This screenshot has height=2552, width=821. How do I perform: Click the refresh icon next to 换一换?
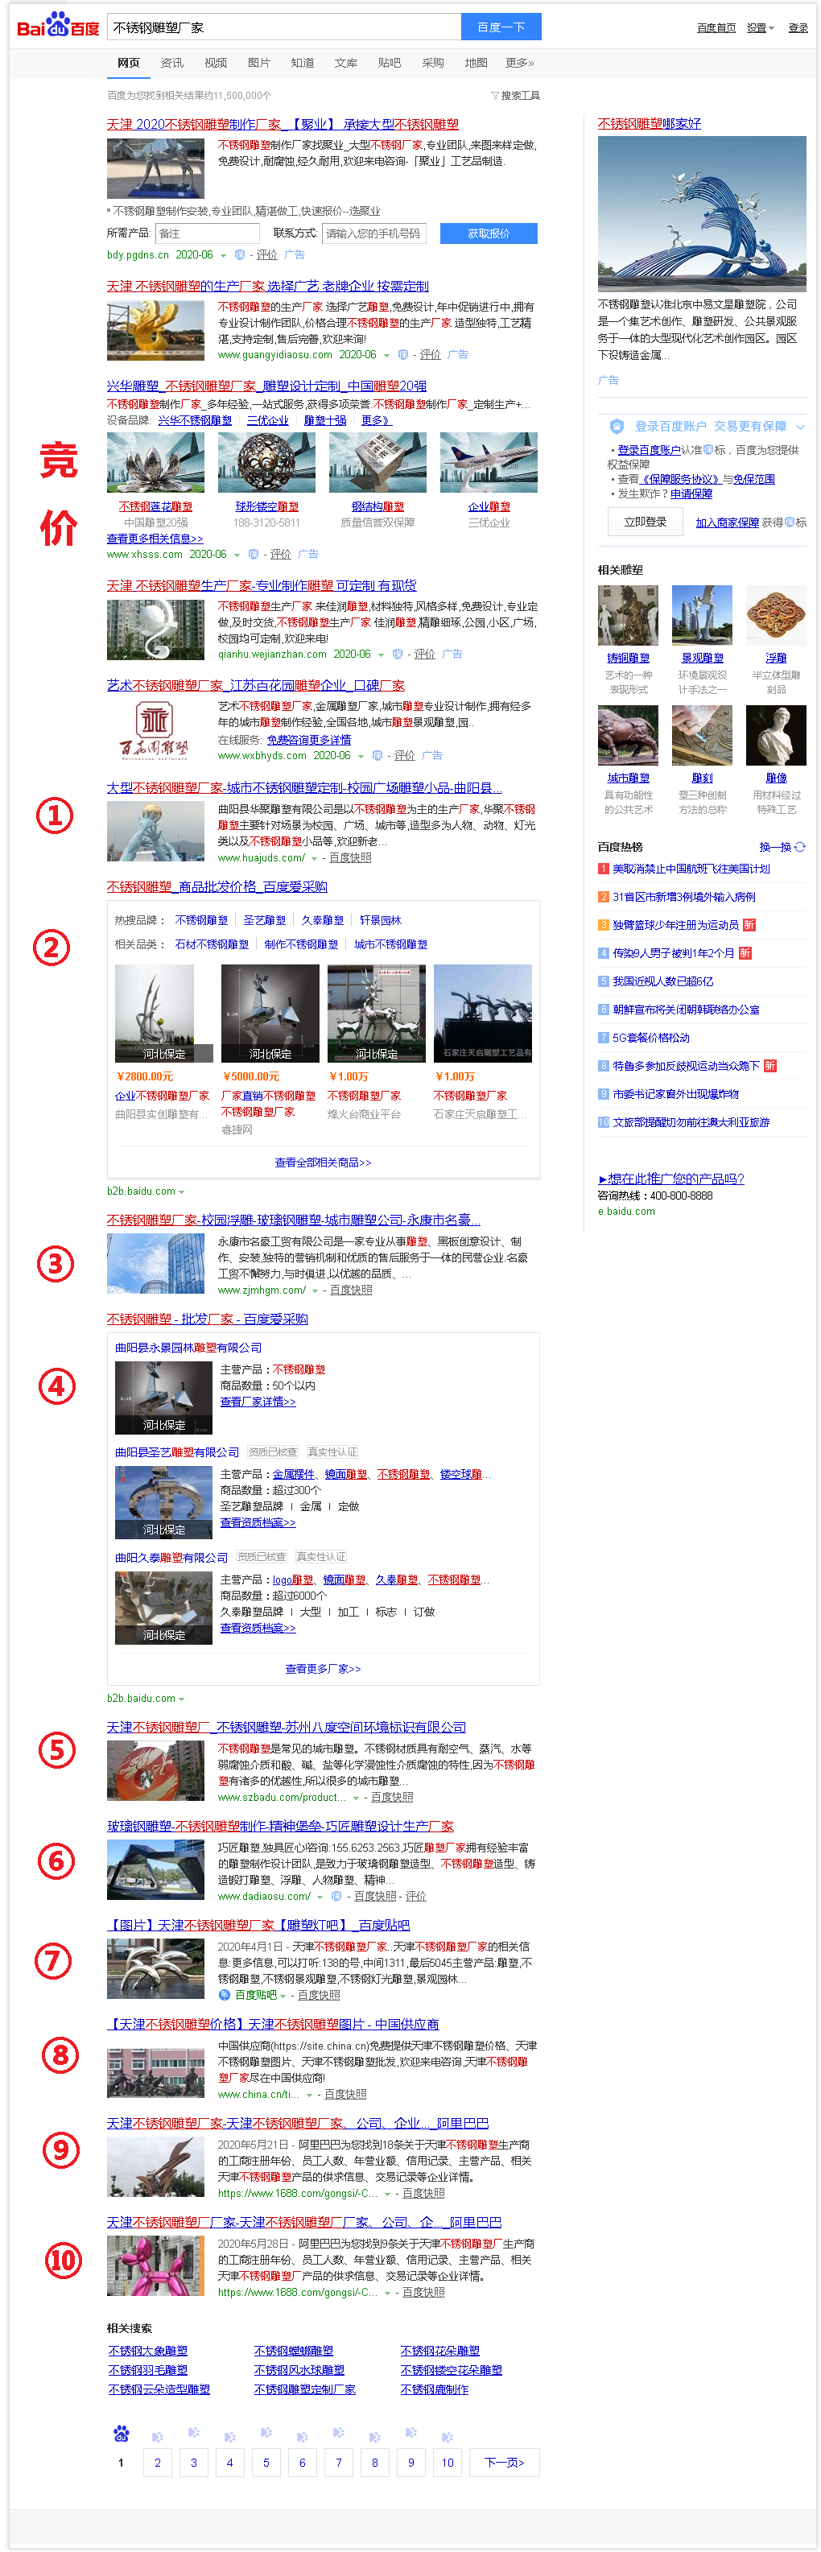point(800,847)
